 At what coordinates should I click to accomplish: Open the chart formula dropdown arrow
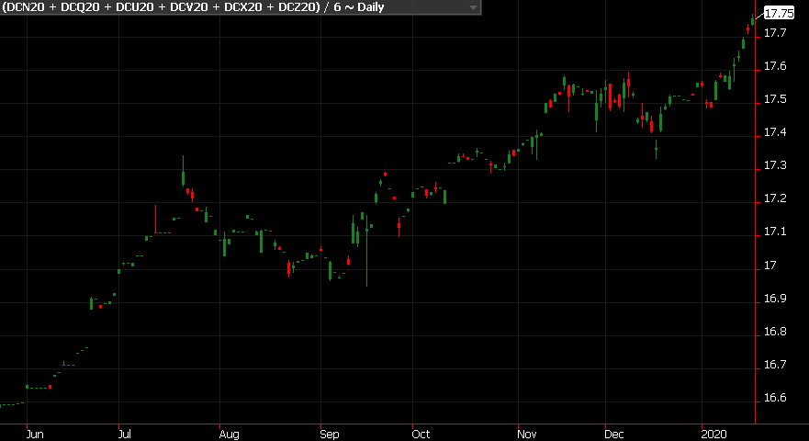tap(473, 7)
